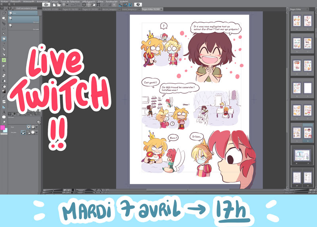Screen dimensions: 317x227
Task: Select the Text 'A' tool
Action: click(4, 112)
